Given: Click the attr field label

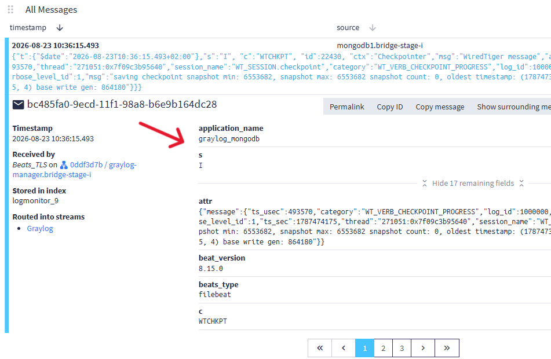Looking at the screenshot, I should pyautogui.click(x=205, y=202).
